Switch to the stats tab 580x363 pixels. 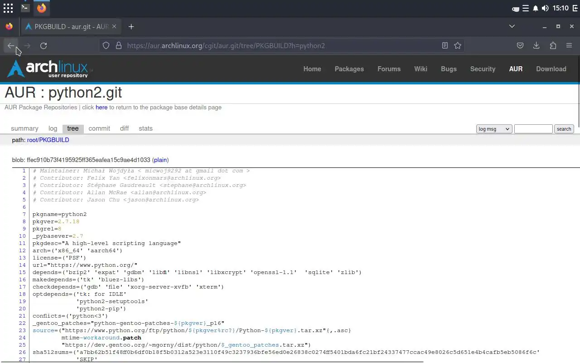pos(145,128)
